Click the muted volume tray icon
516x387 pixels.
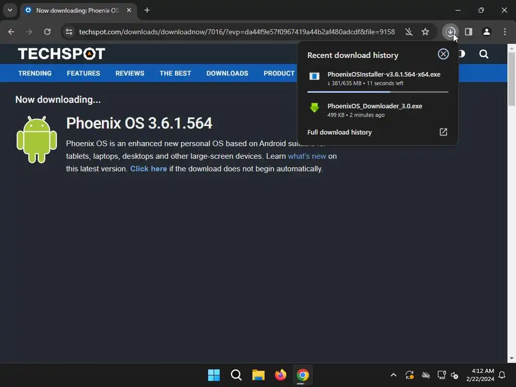click(455, 375)
